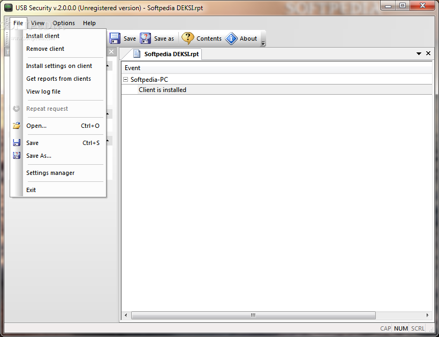Click the CAP status bar indicator
This screenshot has height=337, width=439.
tap(385, 328)
